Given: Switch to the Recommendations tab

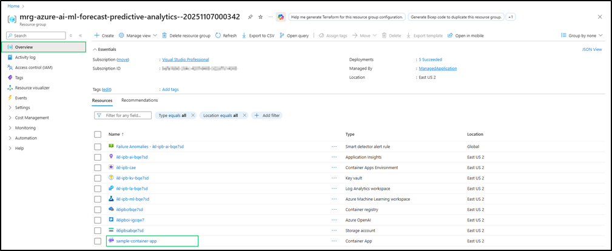Looking at the screenshot, I should [140, 100].
